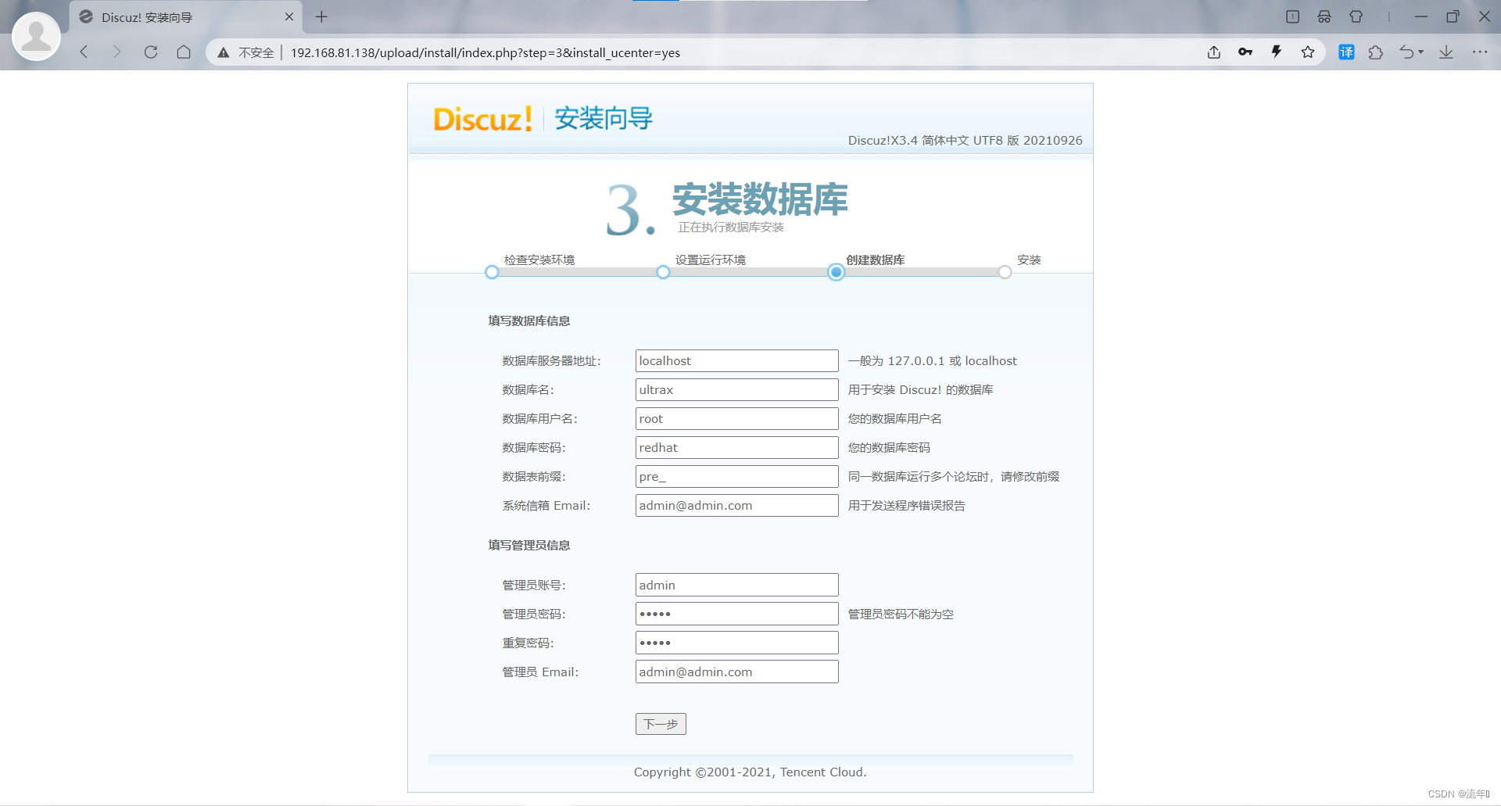Image resolution: width=1501 pixels, height=806 pixels.
Task: Click the 安装数据库 page heading
Action: pyautogui.click(x=760, y=199)
